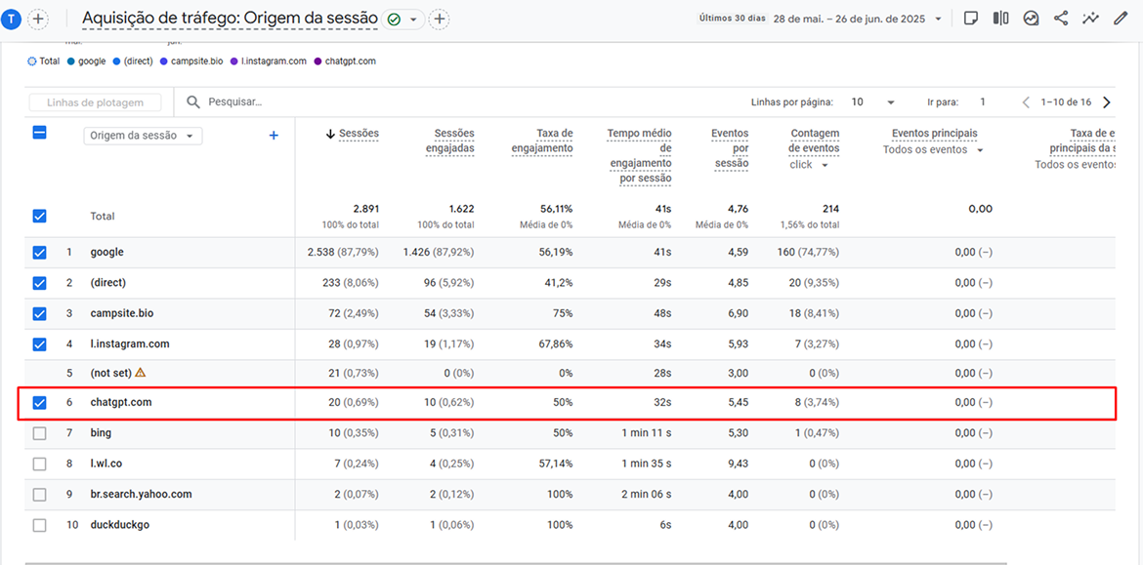Viewport: 1143px width, 565px height.
Task: Uncheck the google row checkbox
Action: (x=40, y=253)
